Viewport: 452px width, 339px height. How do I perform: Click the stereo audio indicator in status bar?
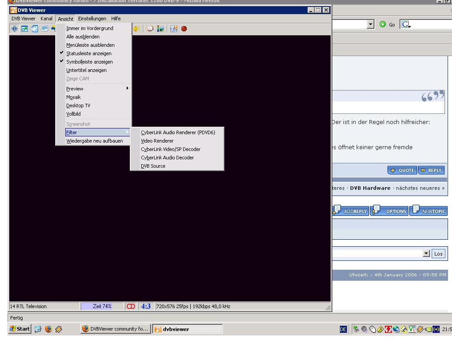pyautogui.click(x=131, y=306)
